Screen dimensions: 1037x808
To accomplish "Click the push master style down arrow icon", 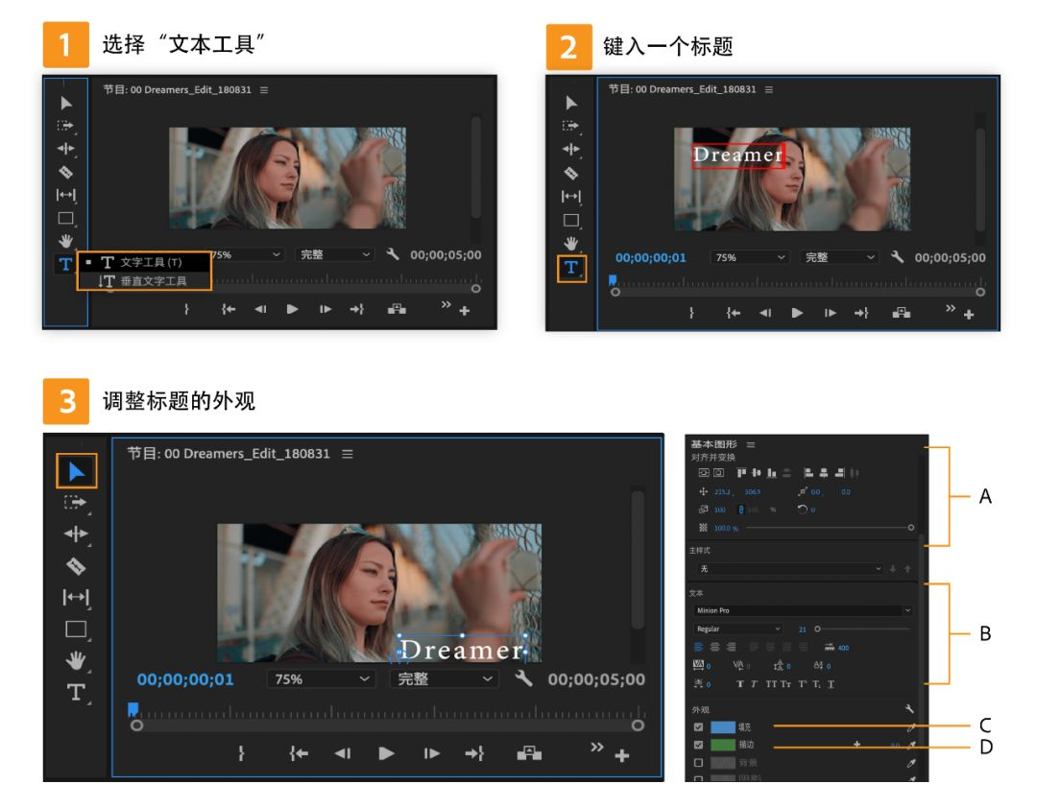I will (893, 569).
